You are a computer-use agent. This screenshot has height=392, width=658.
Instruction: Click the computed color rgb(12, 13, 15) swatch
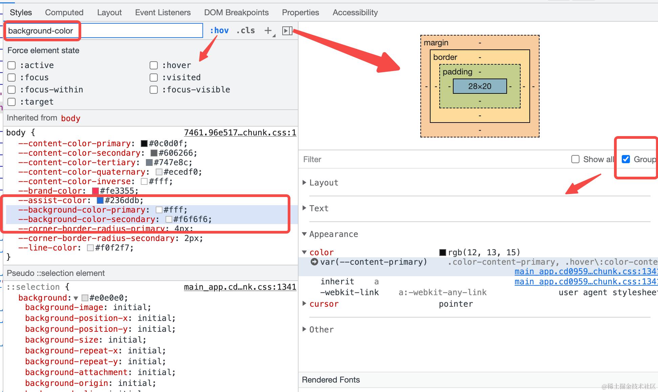click(x=442, y=253)
